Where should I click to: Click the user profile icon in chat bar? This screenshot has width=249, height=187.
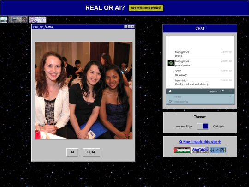(x=170, y=91)
